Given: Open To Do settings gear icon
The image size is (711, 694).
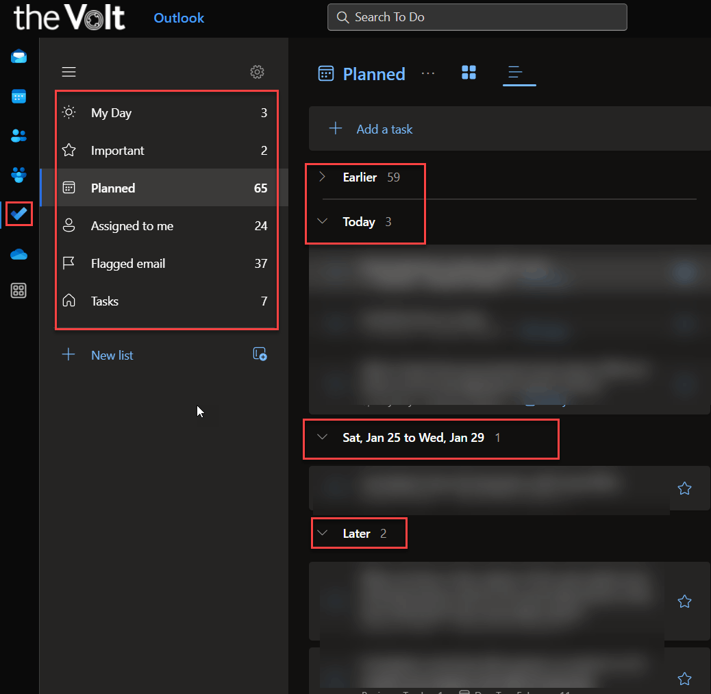Looking at the screenshot, I should (x=257, y=72).
